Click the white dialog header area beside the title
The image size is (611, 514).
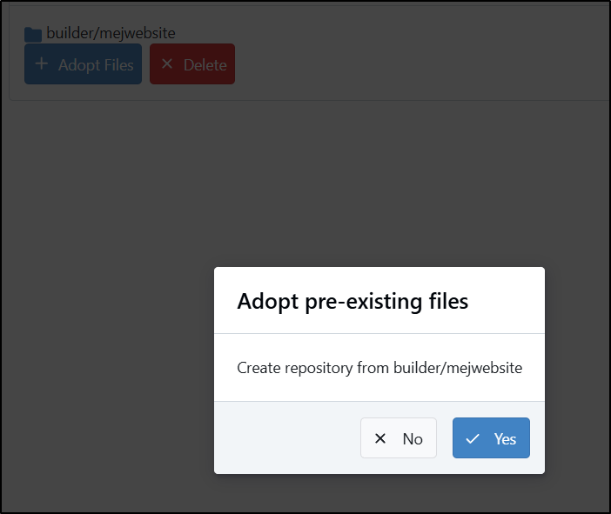pos(506,301)
